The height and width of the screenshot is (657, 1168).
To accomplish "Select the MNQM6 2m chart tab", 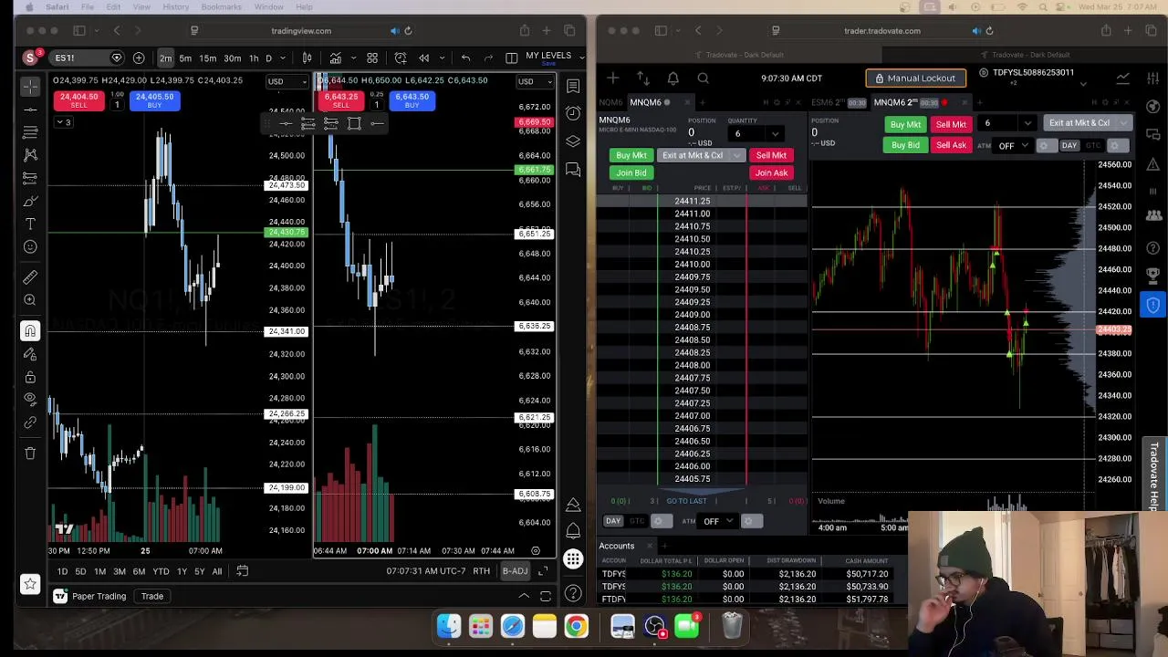I will (x=909, y=102).
